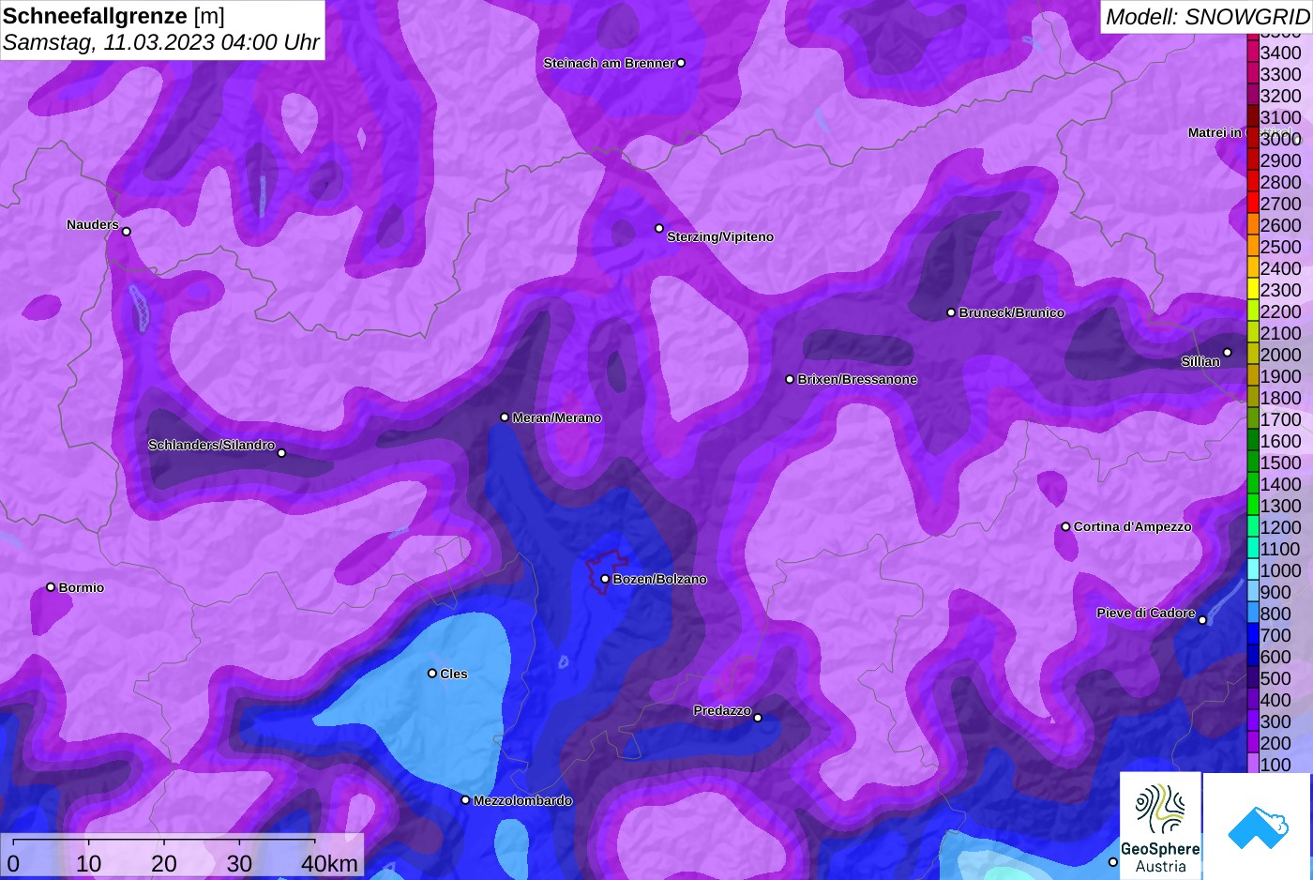Select the Predazzo marker dot

coord(758,718)
